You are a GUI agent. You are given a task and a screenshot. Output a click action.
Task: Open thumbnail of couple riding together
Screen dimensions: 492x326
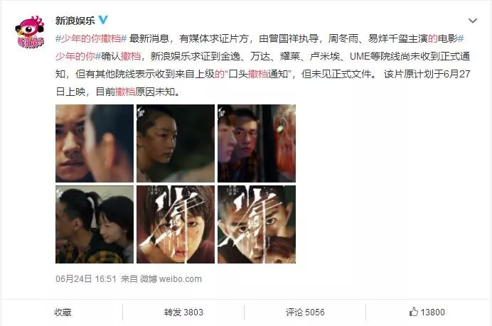tap(95, 224)
